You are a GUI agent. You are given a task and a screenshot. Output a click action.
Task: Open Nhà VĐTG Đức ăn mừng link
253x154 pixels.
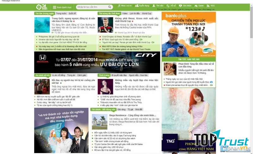[122, 46]
